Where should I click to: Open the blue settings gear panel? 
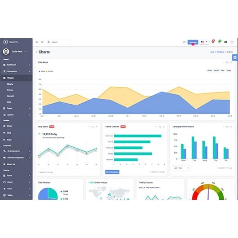click(x=235, y=57)
